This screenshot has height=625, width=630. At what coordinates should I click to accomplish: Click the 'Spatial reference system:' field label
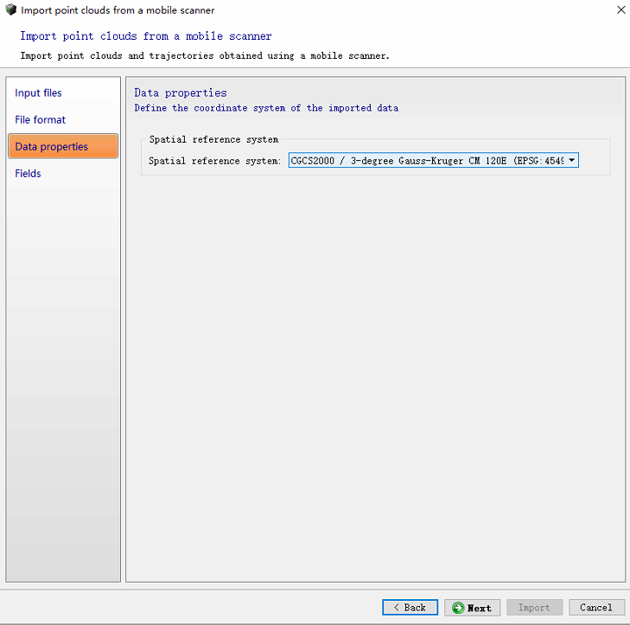coord(214,161)
